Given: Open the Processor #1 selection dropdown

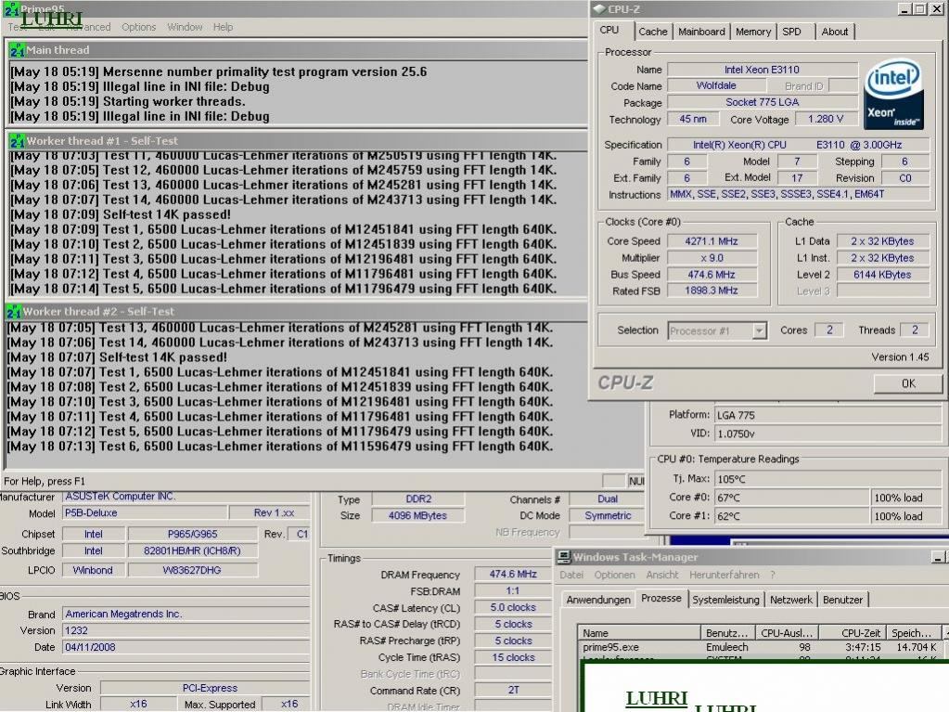Looking at the screenshot, I should click(x=759, y=330).
